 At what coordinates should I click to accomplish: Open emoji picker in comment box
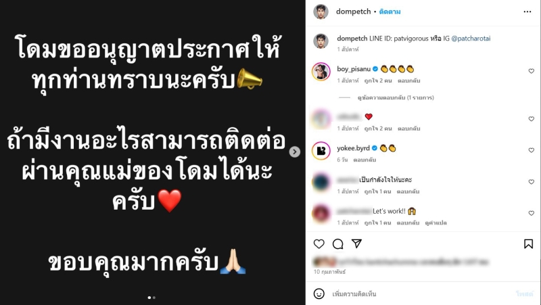click(319, 294)
